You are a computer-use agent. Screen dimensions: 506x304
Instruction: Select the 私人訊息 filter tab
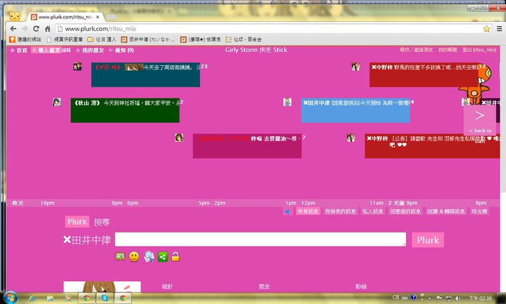click(x=373, y=212)
